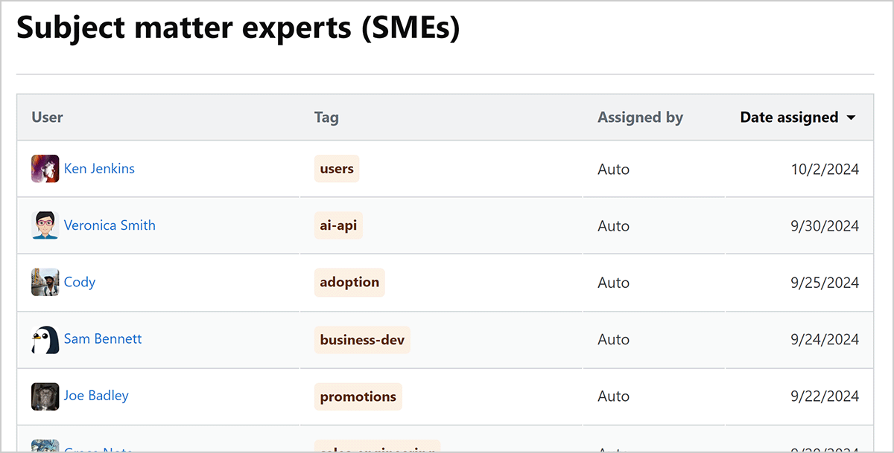Open Joe Badley's profile link
The height and width of the screenshot is (453, 894).
(96, 396)
